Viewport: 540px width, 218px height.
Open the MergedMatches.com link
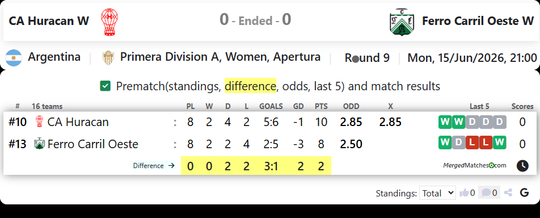pos(475,165)
